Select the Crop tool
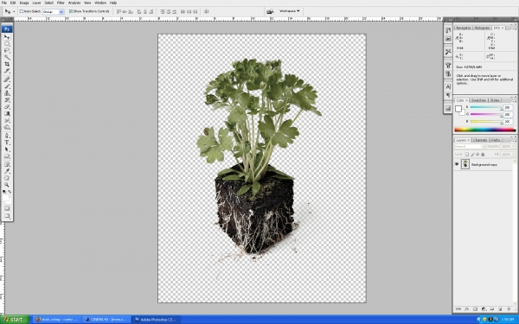519x324 pixels. (x=7, y=64)
